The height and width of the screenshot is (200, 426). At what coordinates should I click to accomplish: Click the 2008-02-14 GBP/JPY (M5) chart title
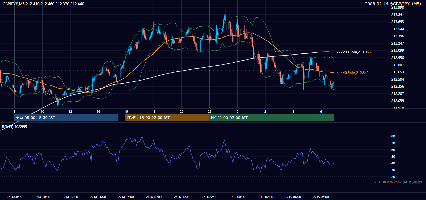click(x=394, y=4)
